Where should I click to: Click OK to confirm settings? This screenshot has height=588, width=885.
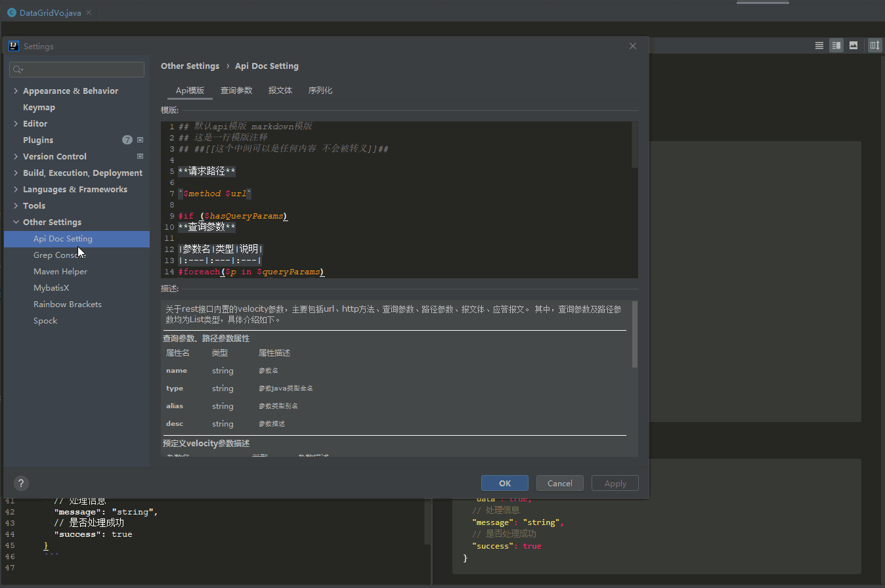505,483
